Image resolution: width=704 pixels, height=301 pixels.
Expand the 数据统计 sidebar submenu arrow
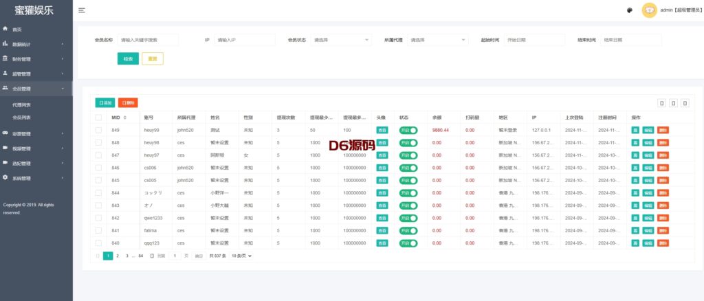point(63,44)
